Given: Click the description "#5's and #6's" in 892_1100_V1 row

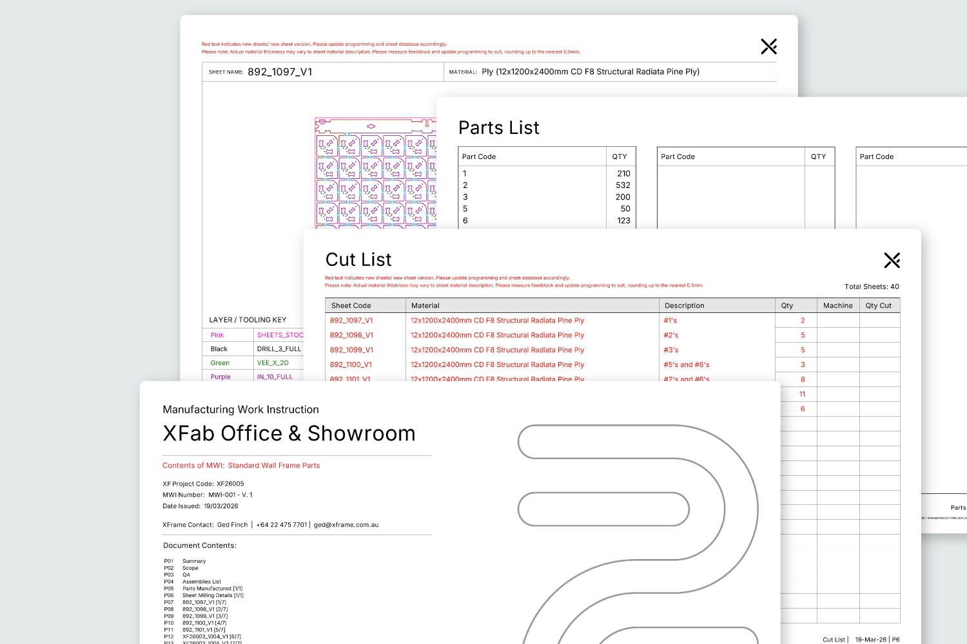Looking at the screenshot, I should (687, 365).
